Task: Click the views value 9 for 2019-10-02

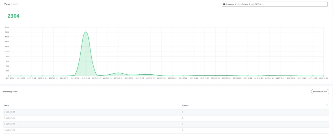Action: pos(183,130)
